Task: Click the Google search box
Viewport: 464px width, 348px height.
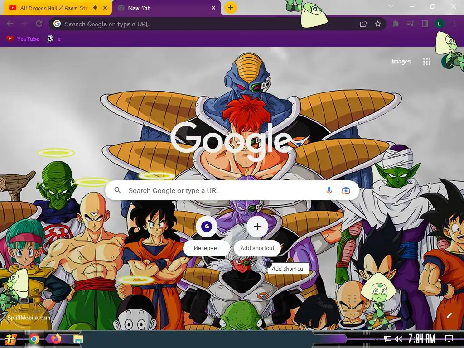Action: tap(232, 190)
